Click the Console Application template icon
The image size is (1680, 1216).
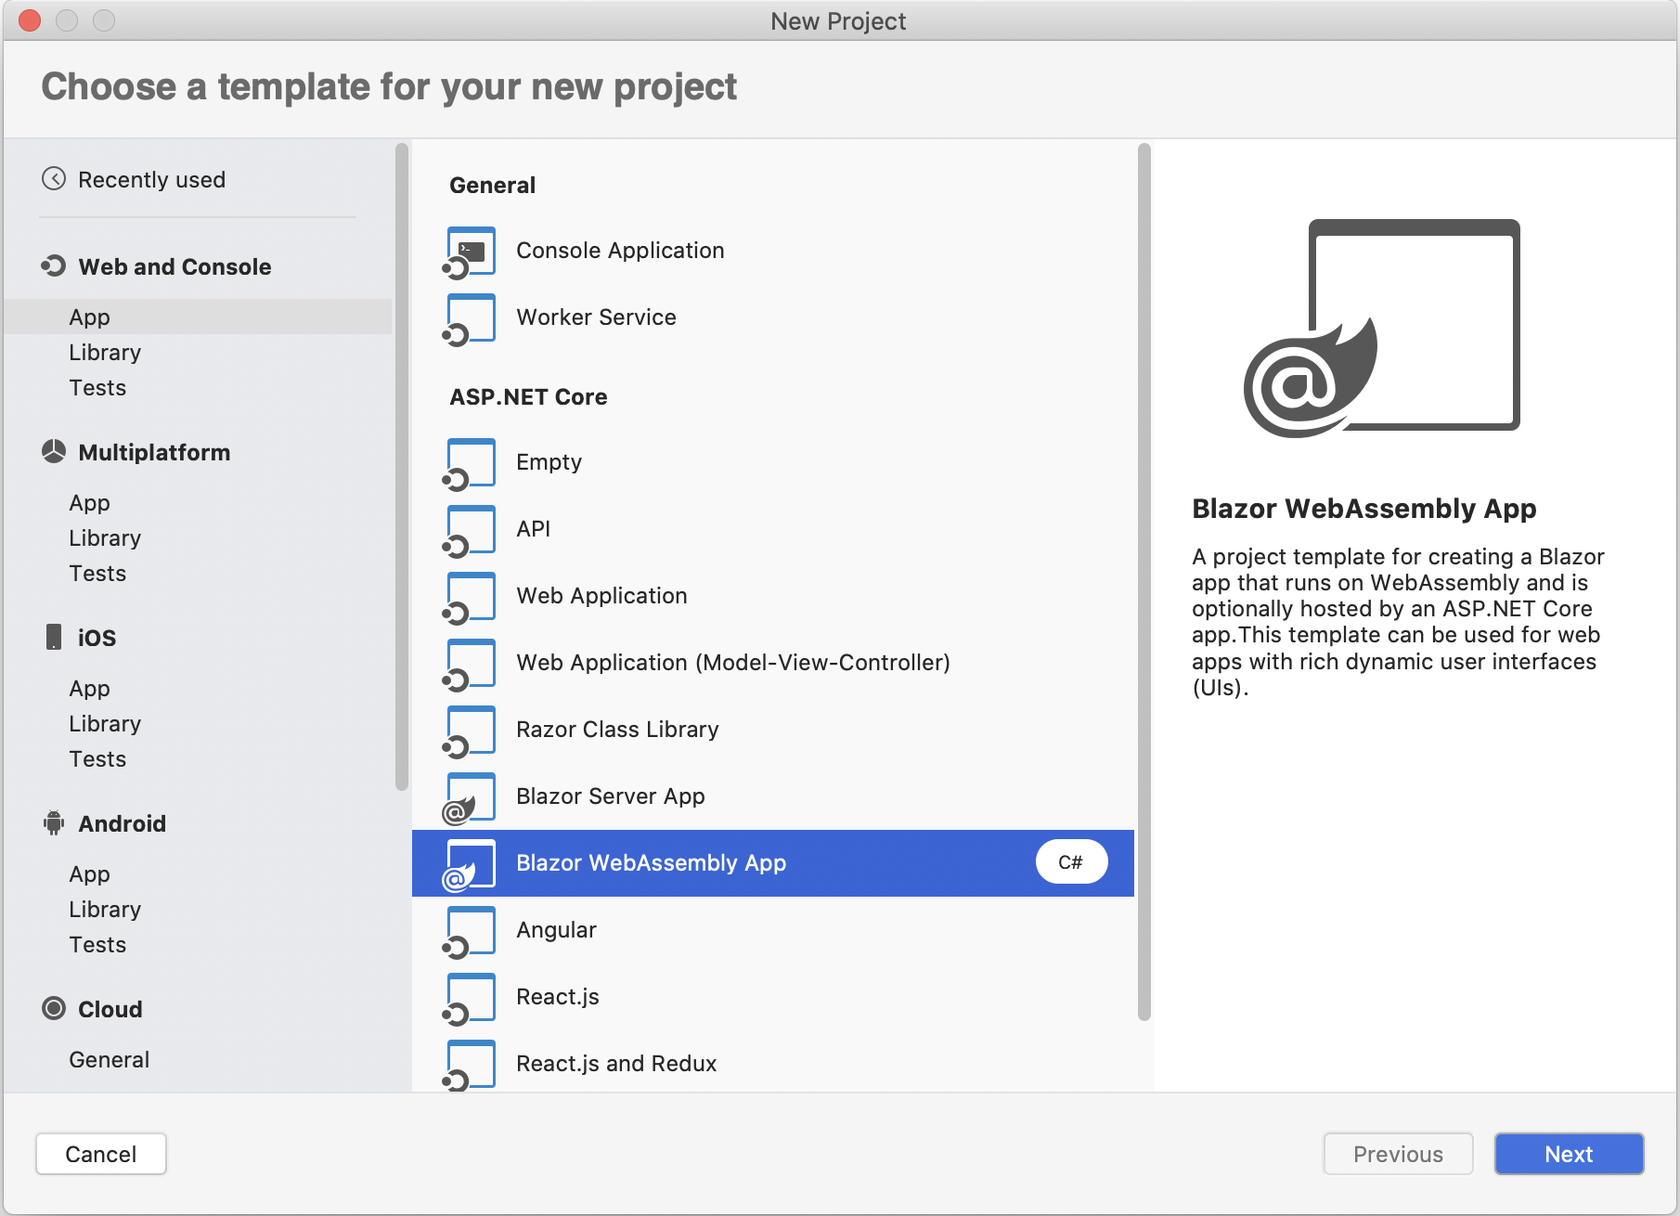(x=470, y=252)
